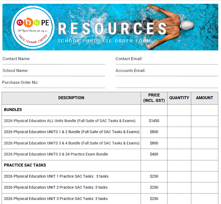221x204 pixels.
Task: Click amount cell for UNITS 3 & 4 Bundle
Action: 204,143
